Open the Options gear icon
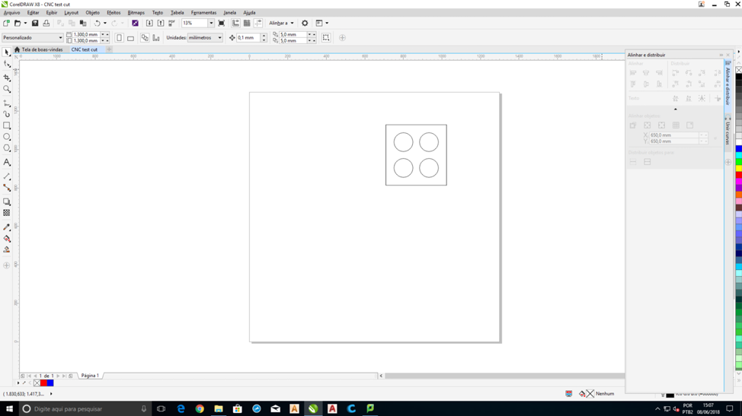742x416 pixels. point(305,23)
